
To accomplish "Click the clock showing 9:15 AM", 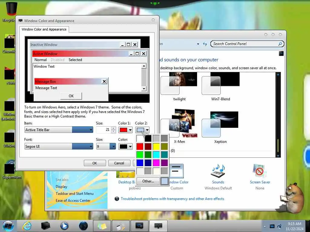I will [295, 226].
